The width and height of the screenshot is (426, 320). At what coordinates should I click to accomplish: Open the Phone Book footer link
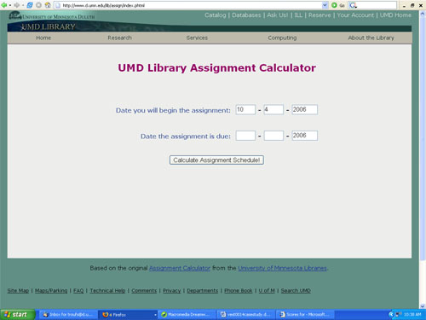pyautogui.click(x=239, y=290)
